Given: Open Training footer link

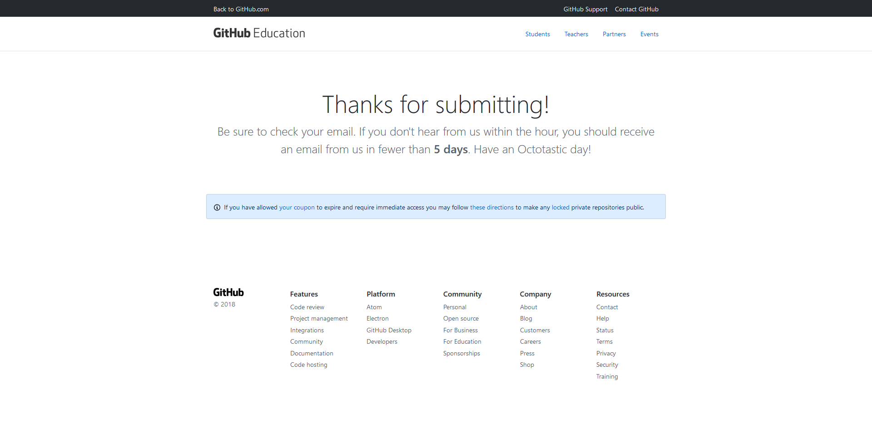Looking at the screenshot, I should point(607,376).
